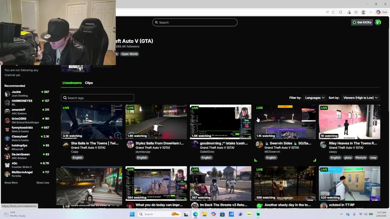Open xcluded in TT:RP stream thumbnail
Image resolution: width=390 pixels, height=219 pixels.
point(349,183)
